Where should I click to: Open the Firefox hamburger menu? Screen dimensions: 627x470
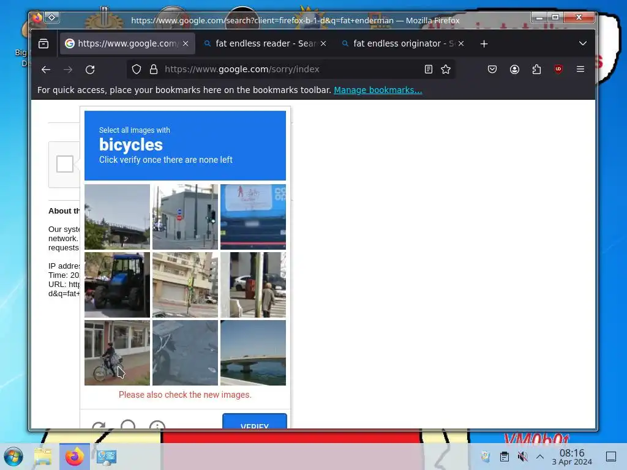(x=580, y=69)
